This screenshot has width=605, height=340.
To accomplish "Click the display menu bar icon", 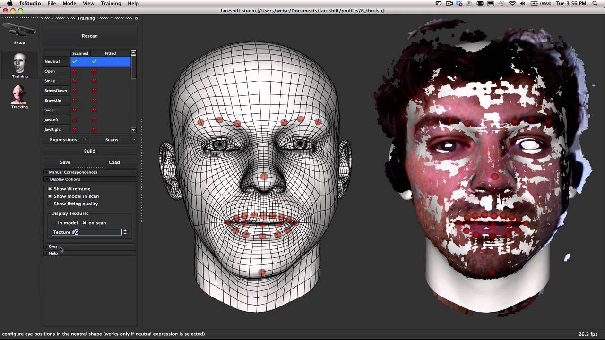I will (x=491, y=3).
